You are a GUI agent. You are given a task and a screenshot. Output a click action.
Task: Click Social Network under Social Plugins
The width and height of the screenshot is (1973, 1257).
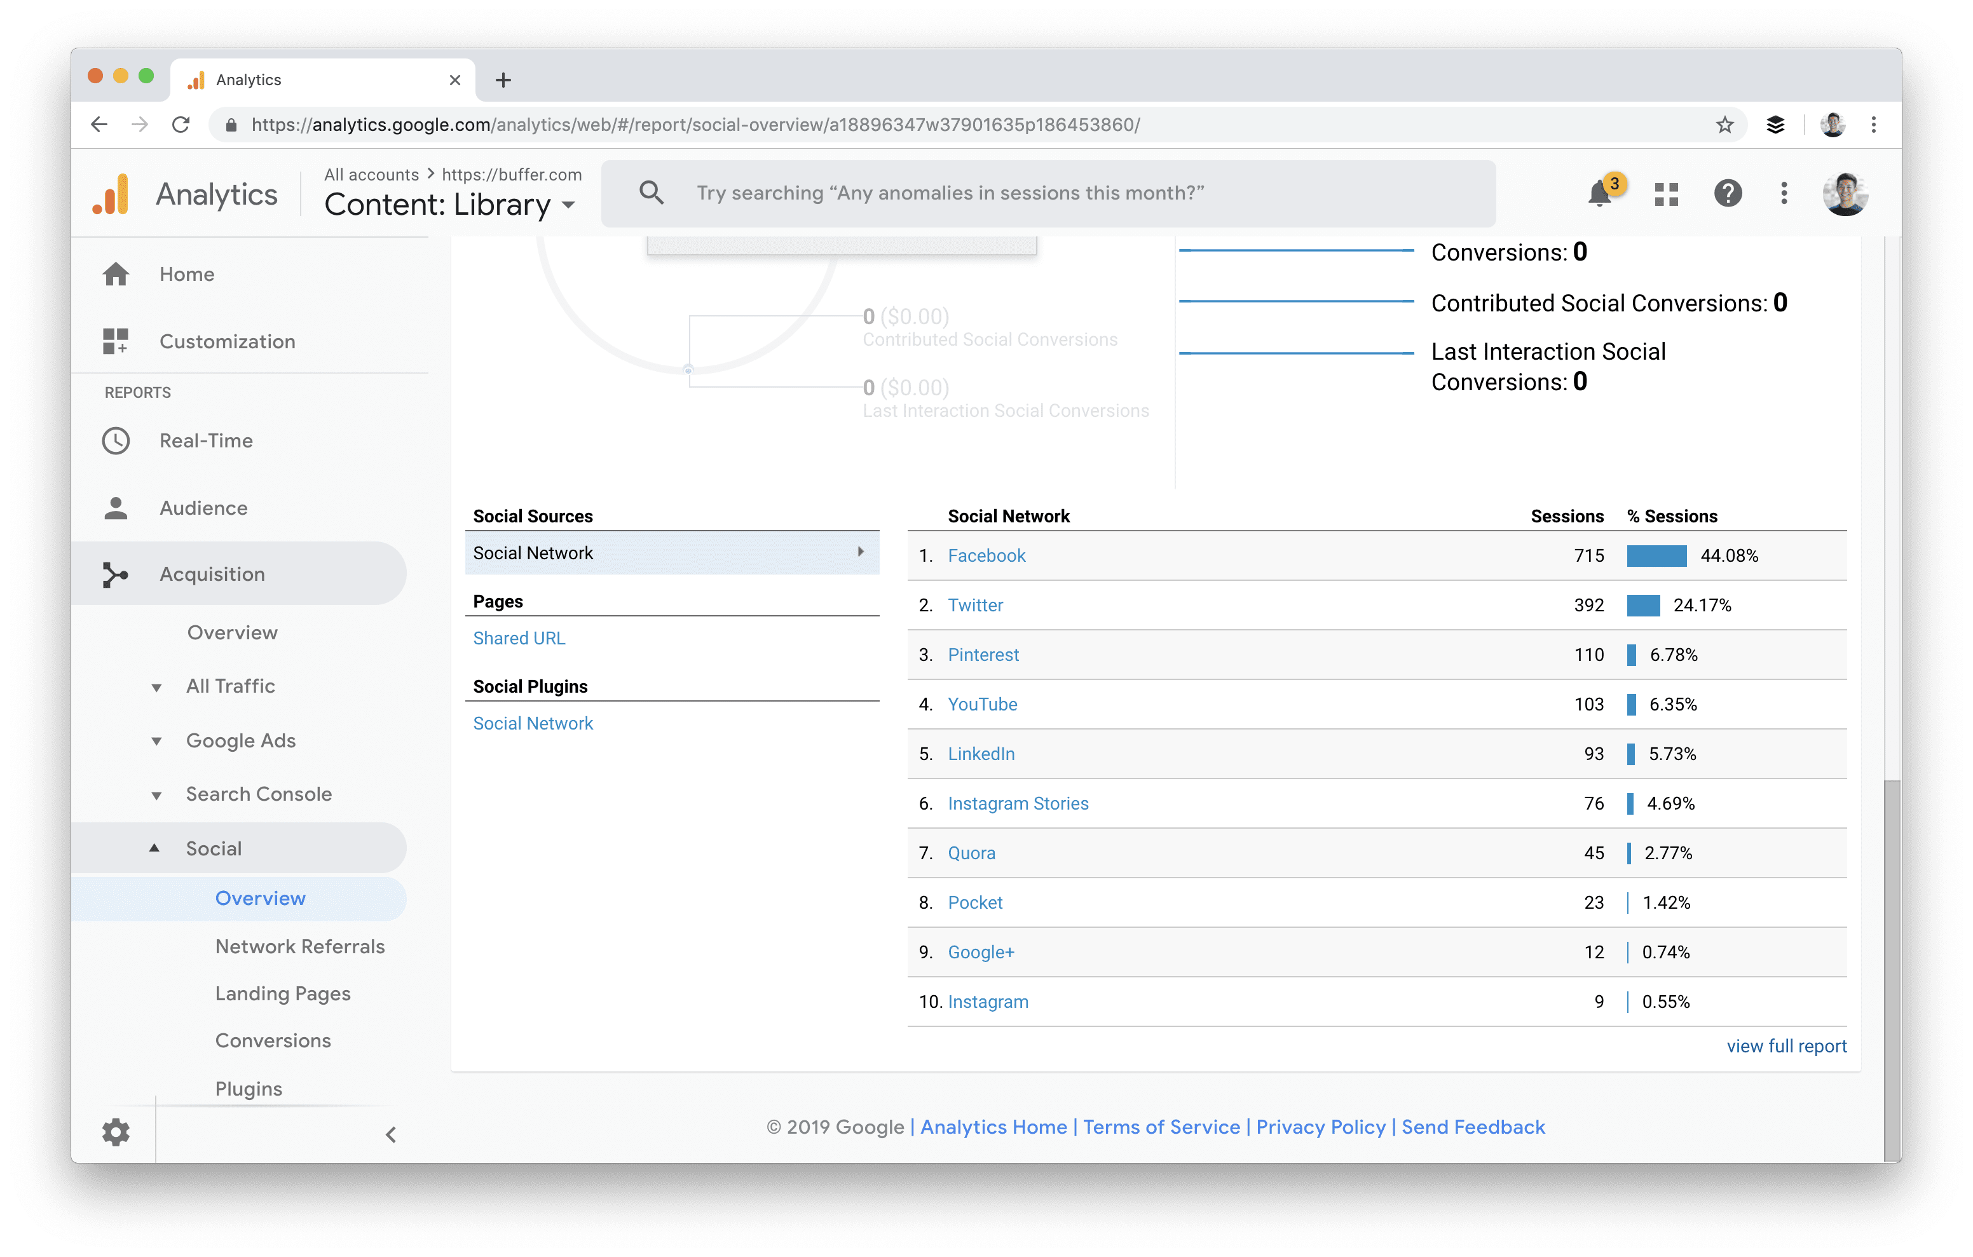coord(533,723)
